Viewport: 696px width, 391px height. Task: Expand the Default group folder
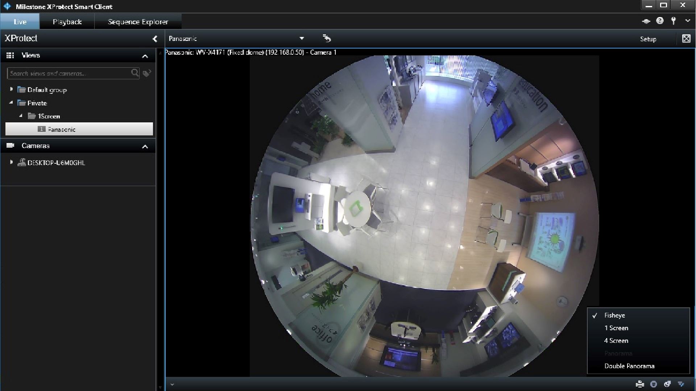11,89
